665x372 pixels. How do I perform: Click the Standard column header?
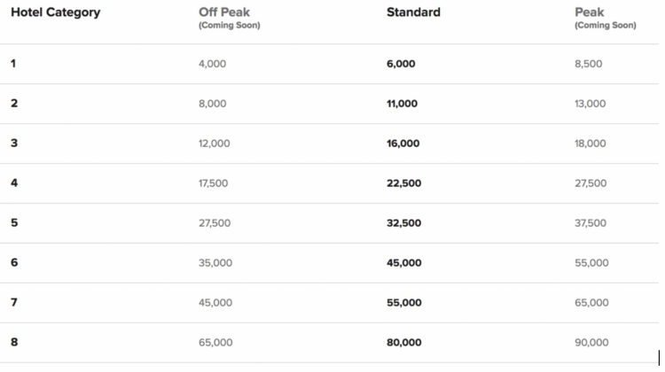click(413, 13)
